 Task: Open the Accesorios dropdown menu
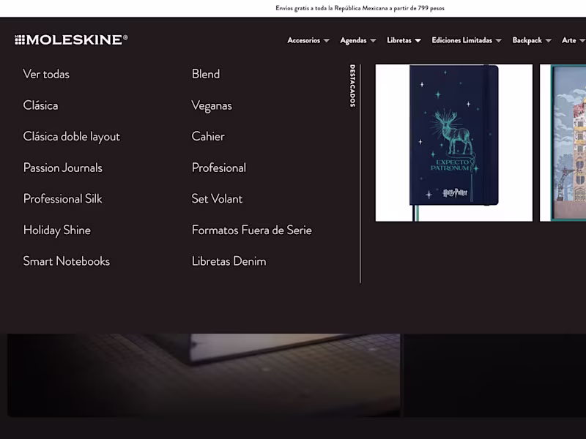pos(308,40)
